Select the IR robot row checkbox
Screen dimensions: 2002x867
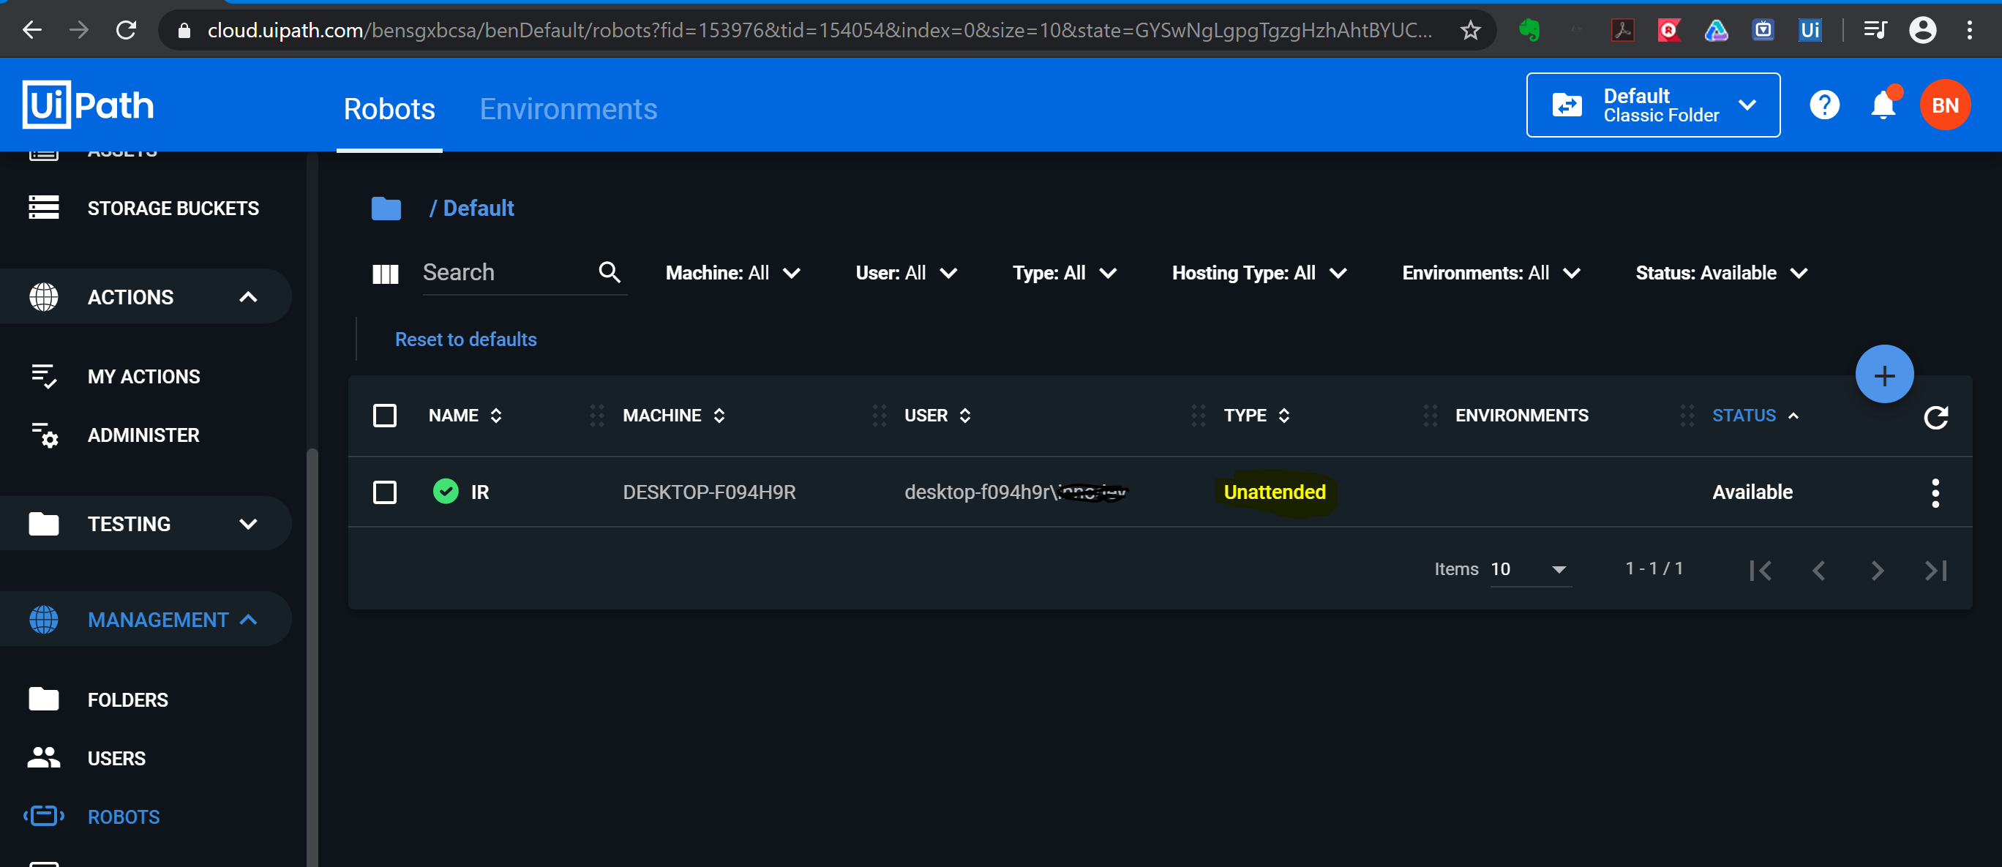pyautogui.click(x=385, y=492)
